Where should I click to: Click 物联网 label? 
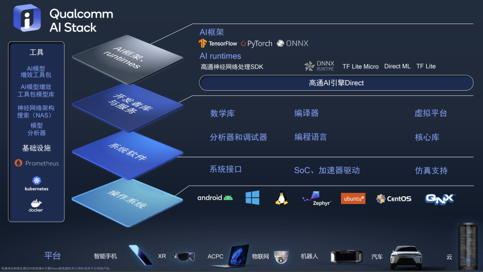tap(260, 256)
